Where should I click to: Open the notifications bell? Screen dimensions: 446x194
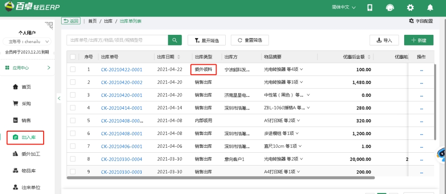click(430, 8)
